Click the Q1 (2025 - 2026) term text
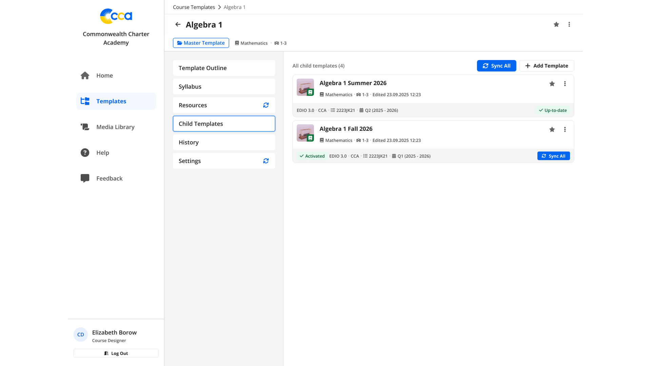Image resolution: width=651 pixels, height=366 pixels. [414, 156]
